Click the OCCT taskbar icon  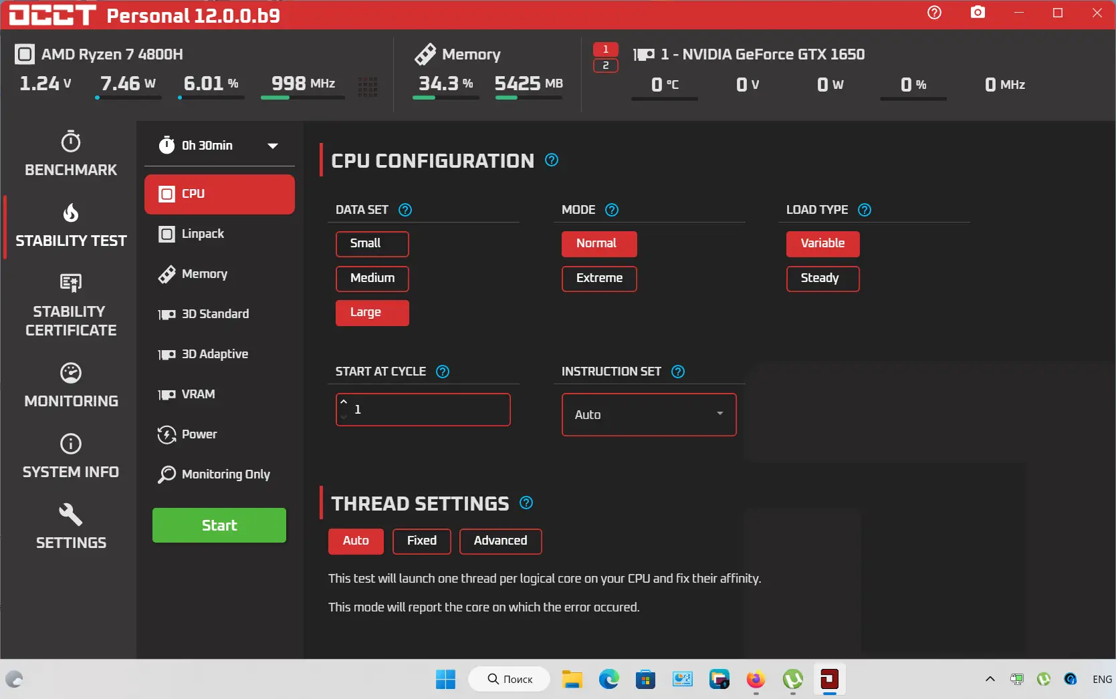(829, 680)
